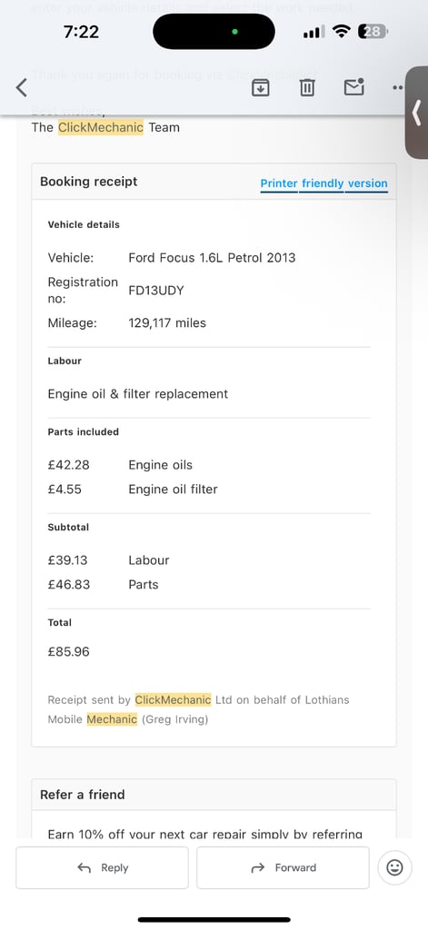
Task: Expand the side panel chevron handle
Action: [417, 113]
